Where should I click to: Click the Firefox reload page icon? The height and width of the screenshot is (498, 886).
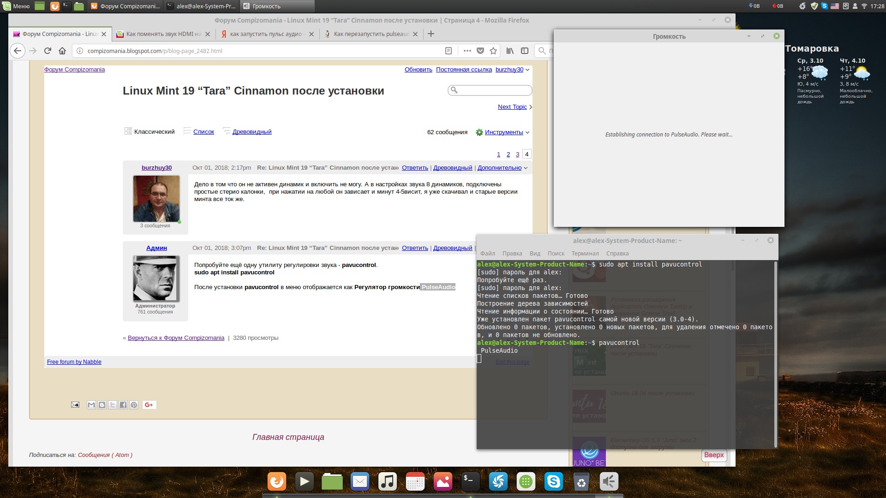[x=48, y=51]
